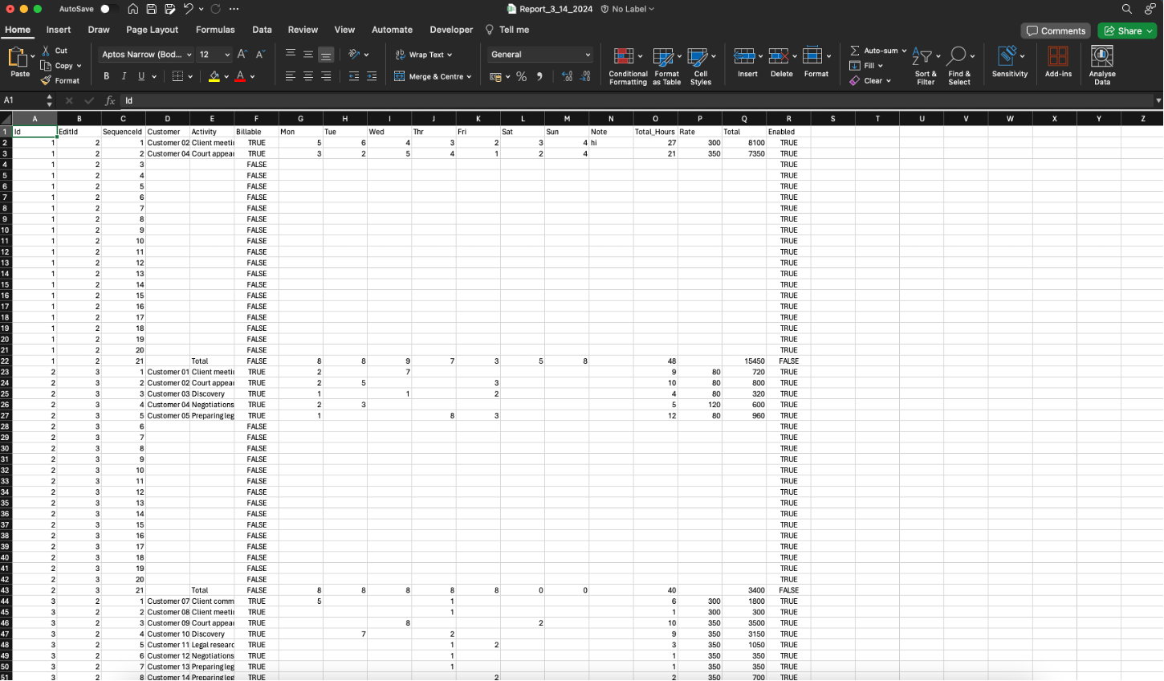Open the No Label sensitivity dropdown
Image resolution: width=1164 pixels, height=681 pixels.
(627, 9)
